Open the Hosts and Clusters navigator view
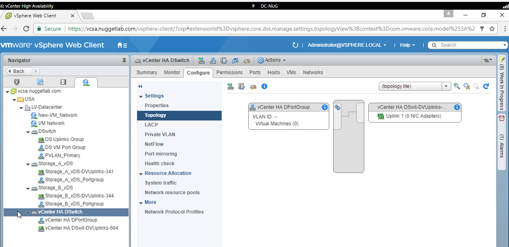This screenshot has width=509, height=247. (x=17, y=82)
